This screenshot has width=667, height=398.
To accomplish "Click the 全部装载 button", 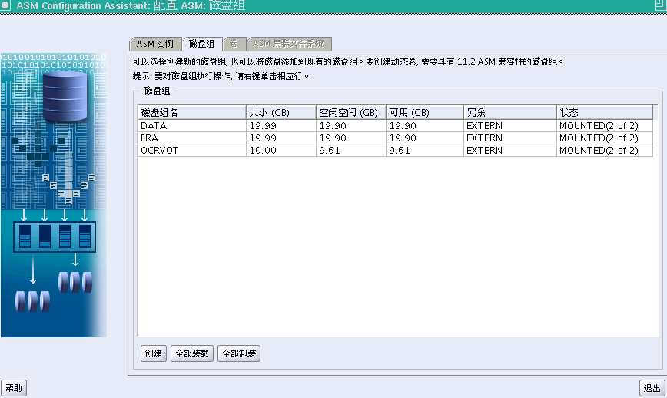I will click(192, 353).
